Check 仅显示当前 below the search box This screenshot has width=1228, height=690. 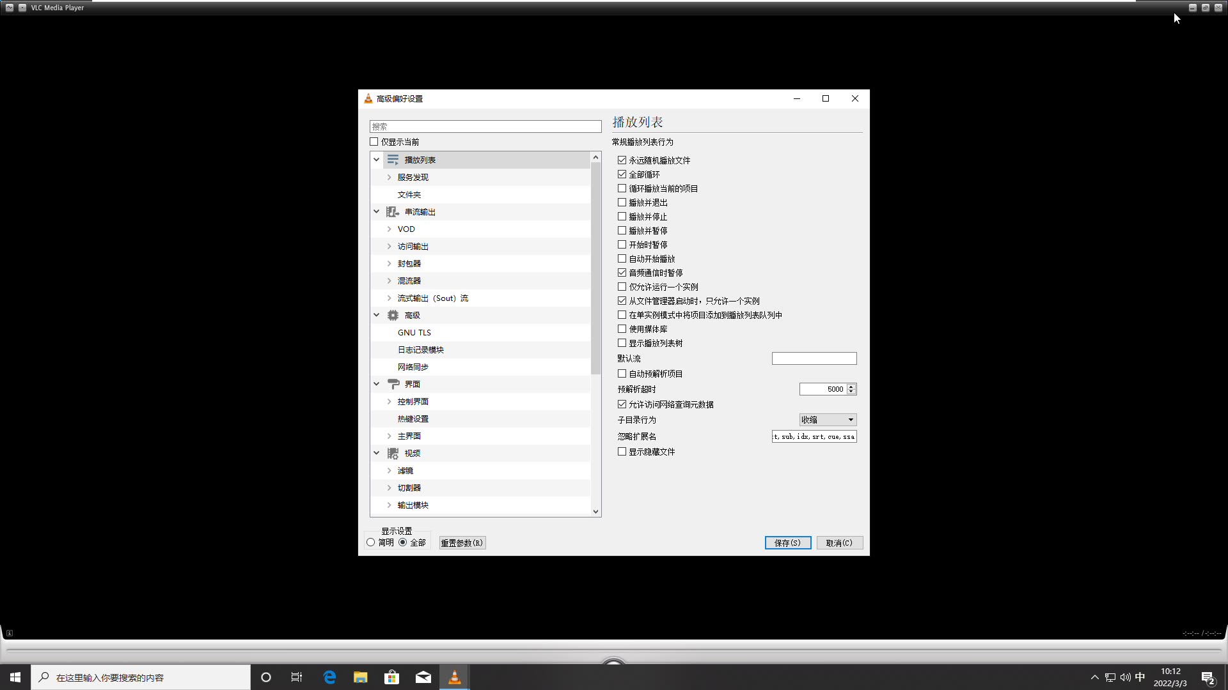click(374, 142)
